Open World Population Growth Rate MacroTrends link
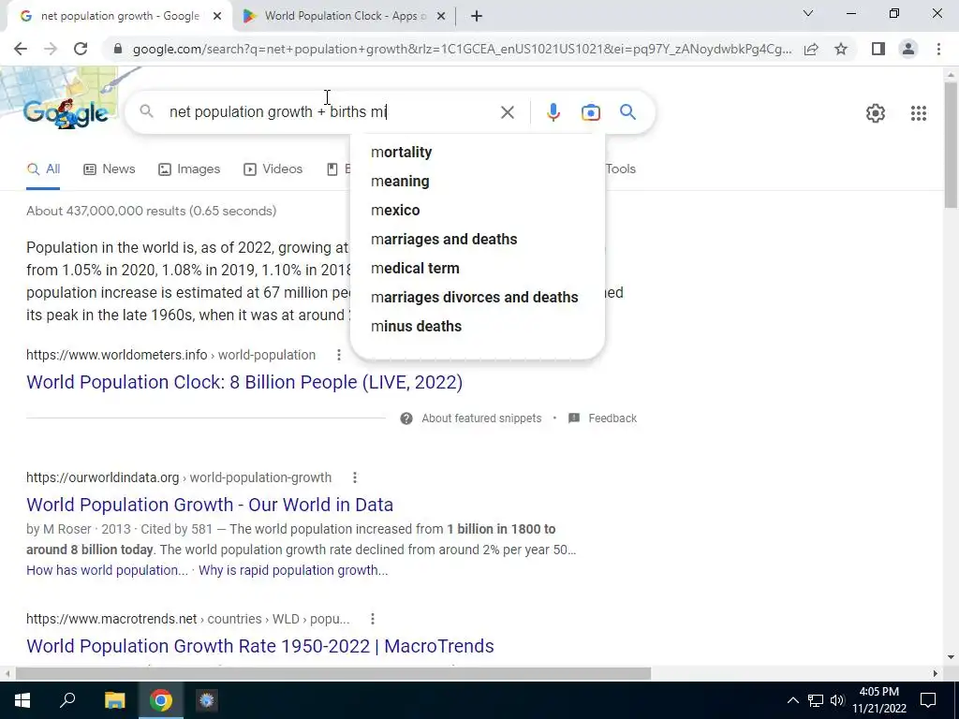Viewport: 959px width, 719px height. (x=260, y=646)
